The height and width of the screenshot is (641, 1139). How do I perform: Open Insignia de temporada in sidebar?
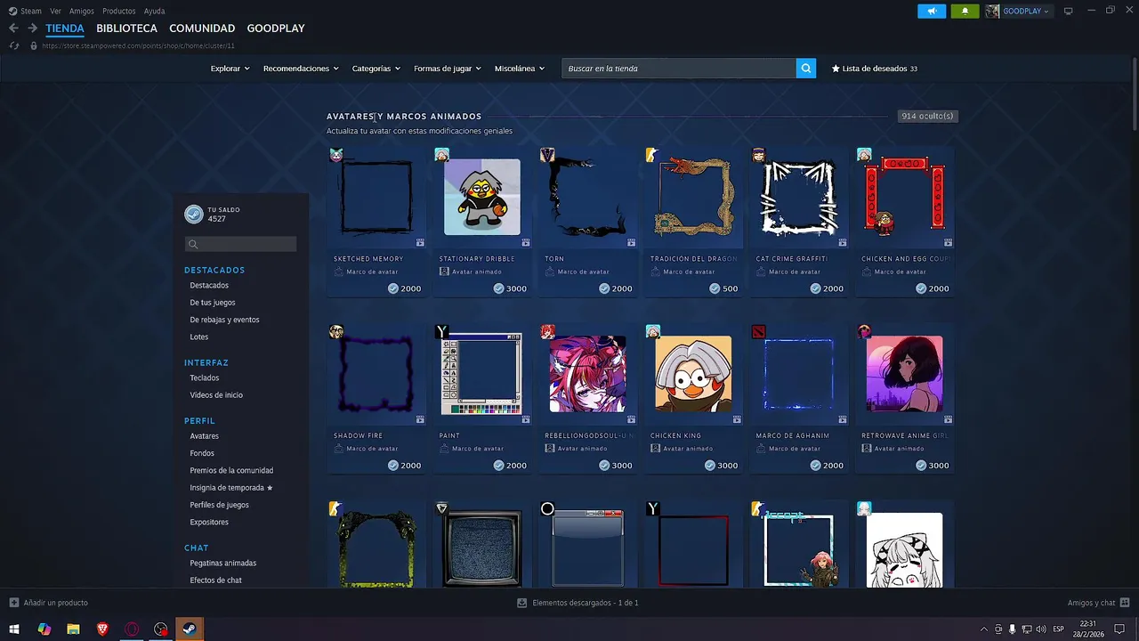(231, 488)
